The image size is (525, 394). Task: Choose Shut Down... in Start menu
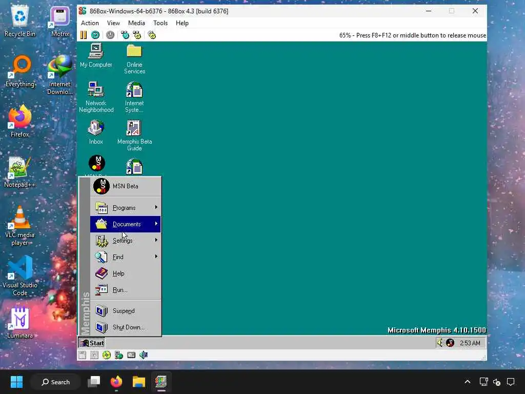click(126, 327)
